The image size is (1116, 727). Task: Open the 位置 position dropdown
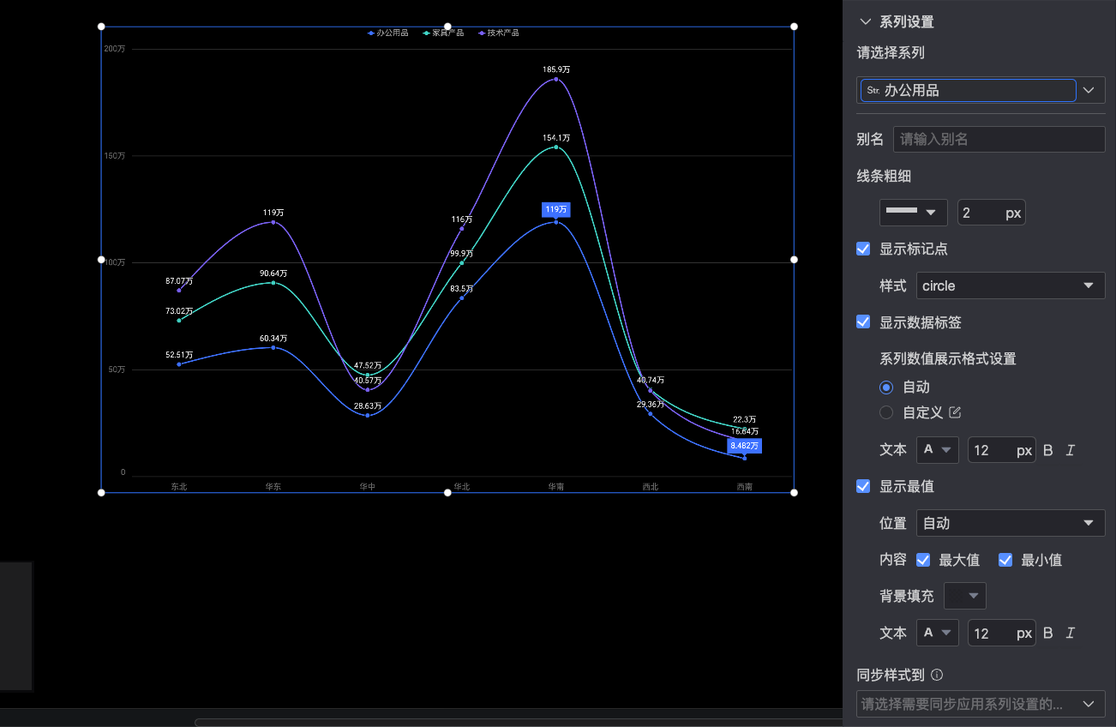tap(1011, 523)
